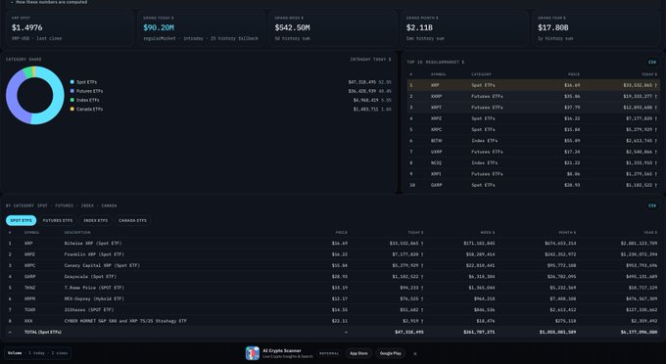The image size is (666, 364).
Task: Click the Volume views counter badge
Action: (38, 353)
